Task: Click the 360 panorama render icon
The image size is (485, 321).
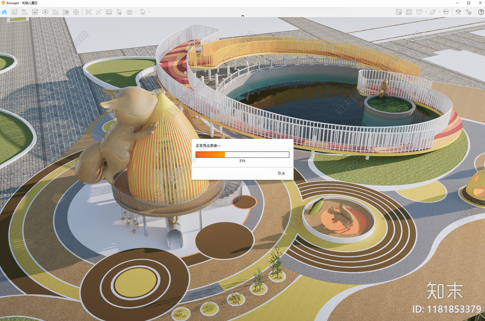Action: pyautogui.click(x=129, y=12)
